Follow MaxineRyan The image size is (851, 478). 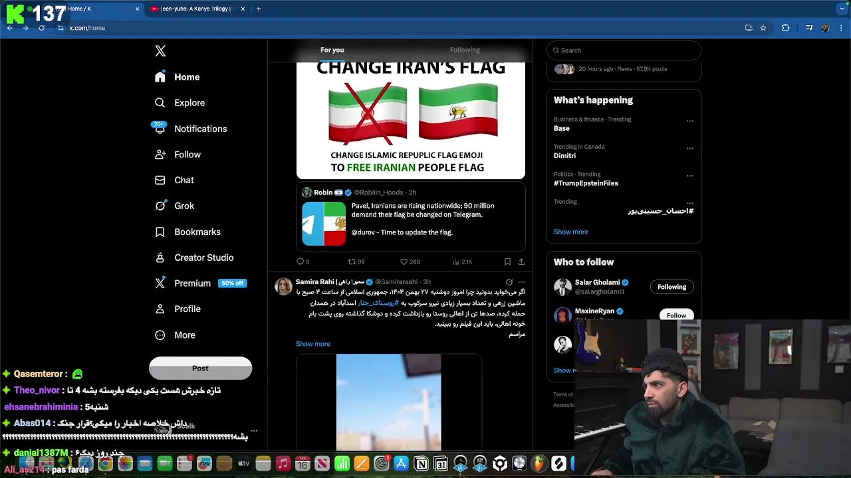pos(676,315)
